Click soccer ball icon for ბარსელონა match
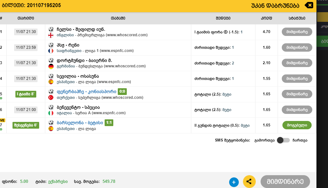The width and height of the screenshot is (328, 188). 51,123
